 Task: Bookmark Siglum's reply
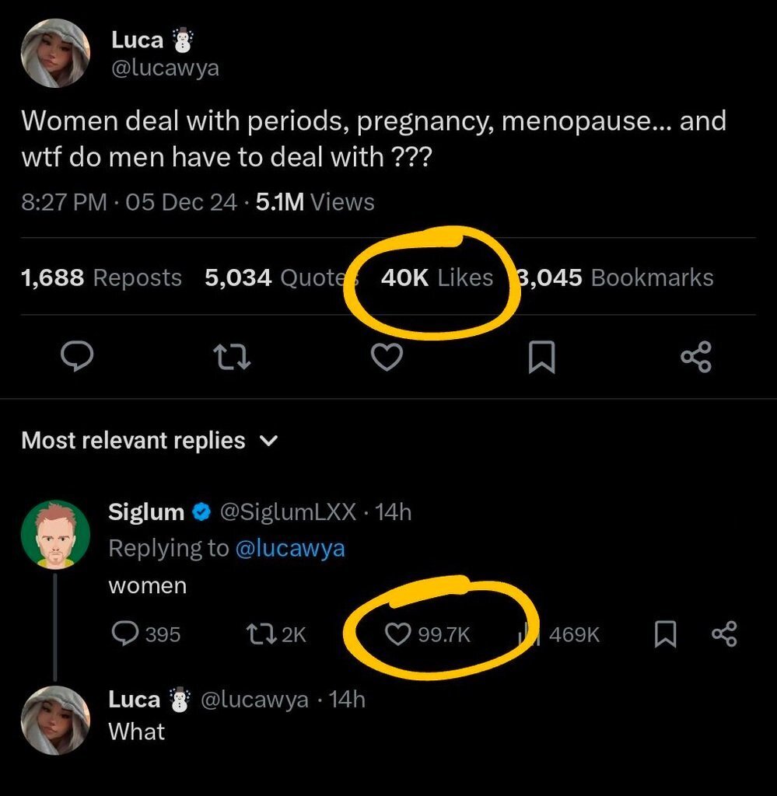[x=663, y=634]
